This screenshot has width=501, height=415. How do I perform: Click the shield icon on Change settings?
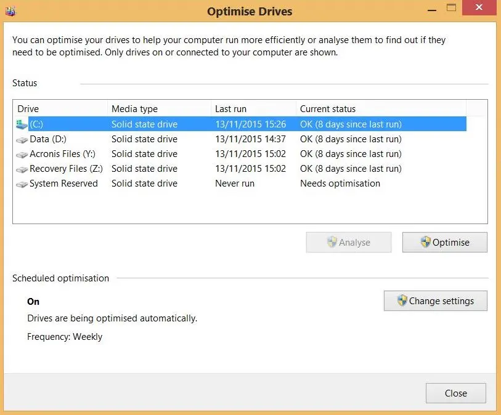tap(402, 301)
